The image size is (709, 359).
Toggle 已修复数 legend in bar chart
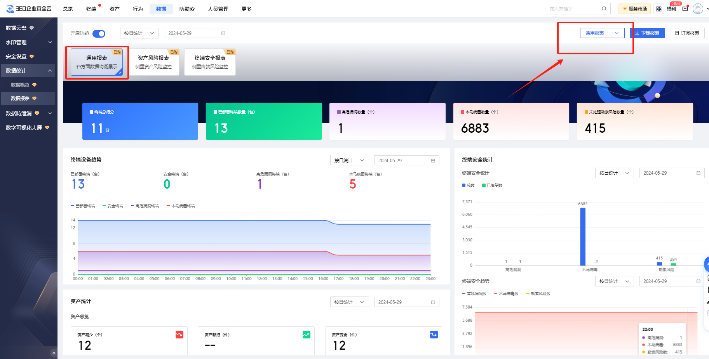492,186
